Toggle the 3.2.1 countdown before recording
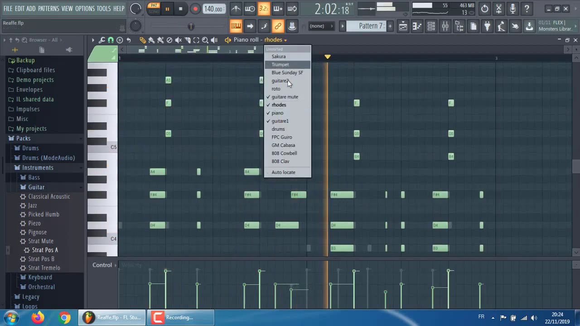 [264, 9]
